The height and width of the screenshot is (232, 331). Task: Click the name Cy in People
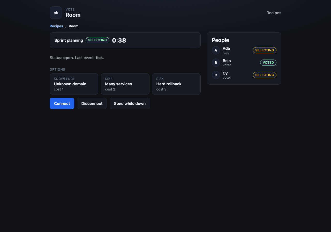[x=225, y=73]
